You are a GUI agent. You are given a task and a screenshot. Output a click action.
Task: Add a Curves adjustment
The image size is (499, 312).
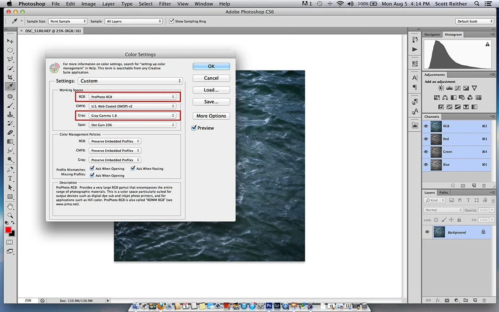click(x=457, y=88)
